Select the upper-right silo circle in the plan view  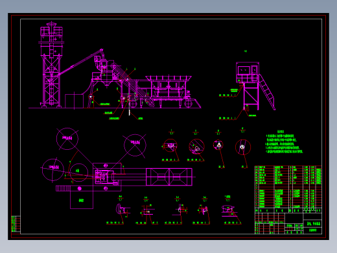[135, 145]
